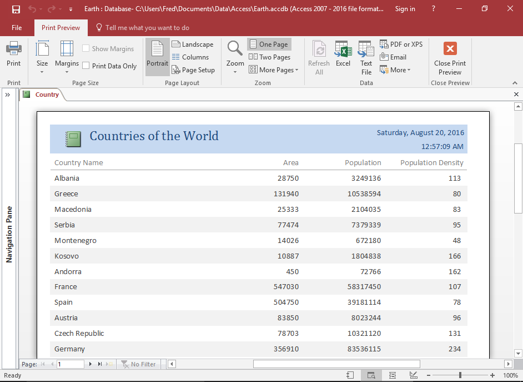Switch preview to Two Pages view
The height and width of the screenshot is (382, 523).
coord(269,57)
